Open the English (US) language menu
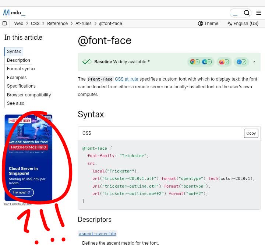 (x=243, y=24)
